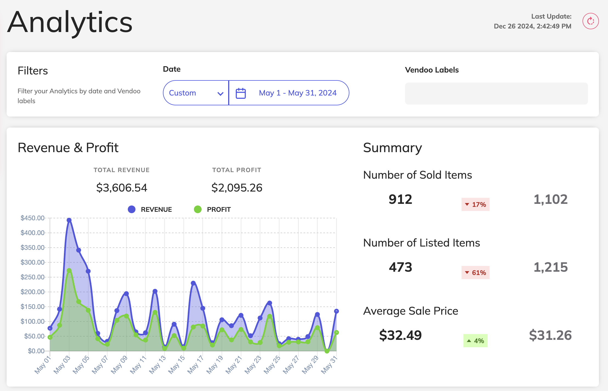Click the average sale price $32.49

[x=400, y=335]
